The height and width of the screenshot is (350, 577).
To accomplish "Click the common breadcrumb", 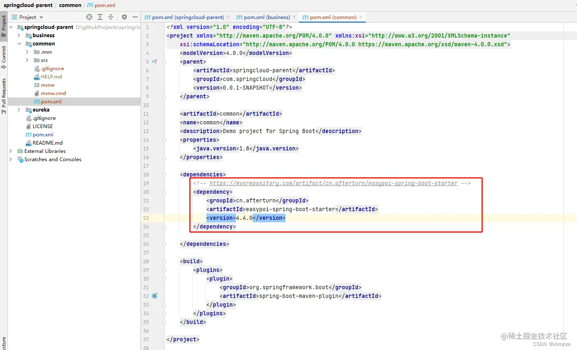I will point(70,5).
